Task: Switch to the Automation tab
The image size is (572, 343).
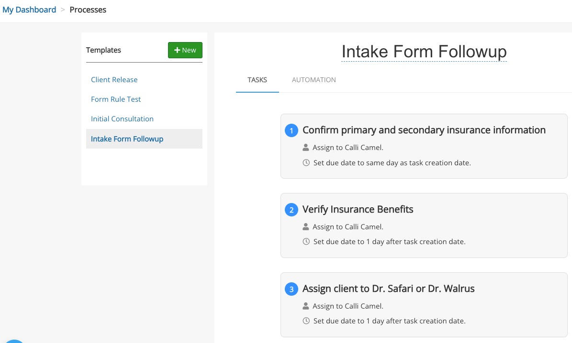Action: tap(314, 80)
